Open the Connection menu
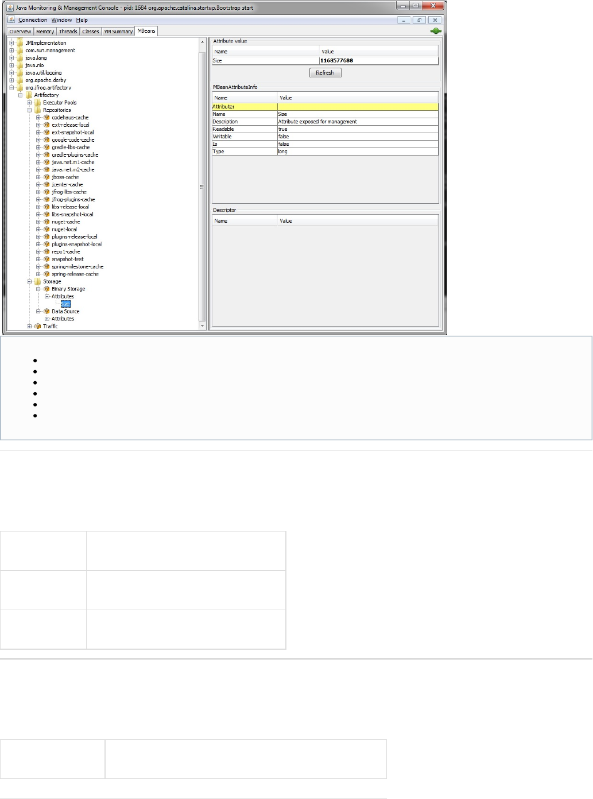593x799 pixels. click(x=33, y=20)
